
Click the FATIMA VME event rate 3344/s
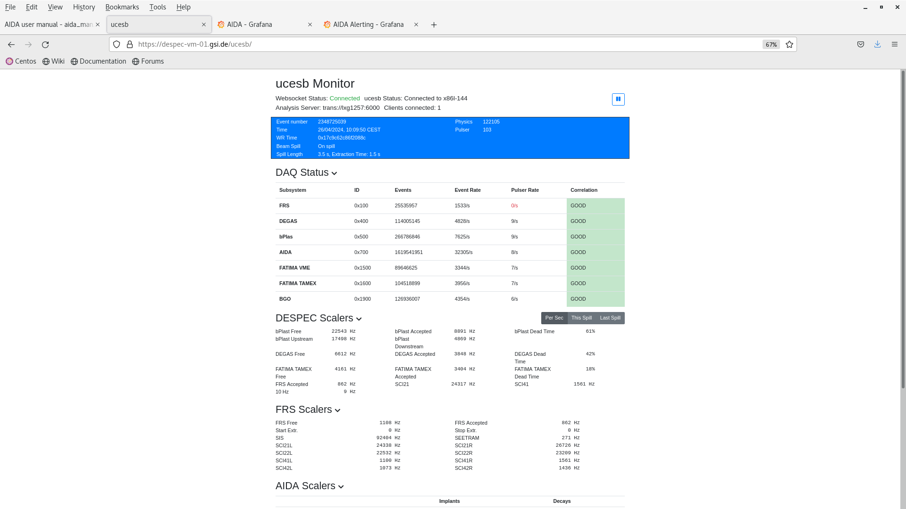click(x=462, y=268)
